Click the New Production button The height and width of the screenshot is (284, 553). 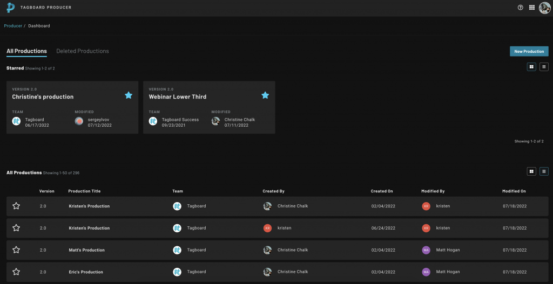pos(529,51)
